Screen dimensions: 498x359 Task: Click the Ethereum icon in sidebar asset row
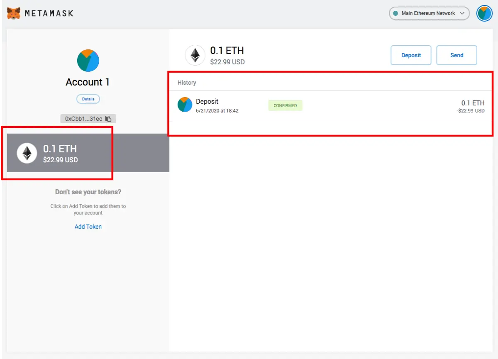27,153
